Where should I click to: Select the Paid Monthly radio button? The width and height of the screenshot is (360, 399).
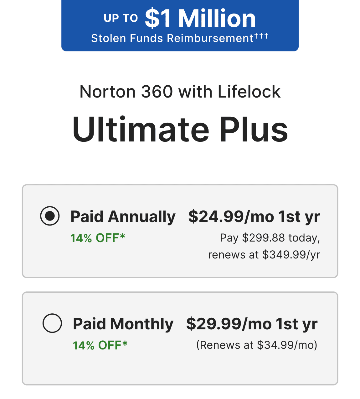(52, 323)
